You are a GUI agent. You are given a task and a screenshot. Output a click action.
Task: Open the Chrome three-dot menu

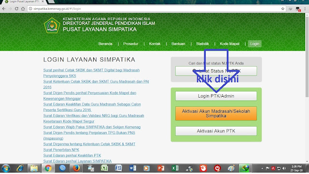(305, 9)
